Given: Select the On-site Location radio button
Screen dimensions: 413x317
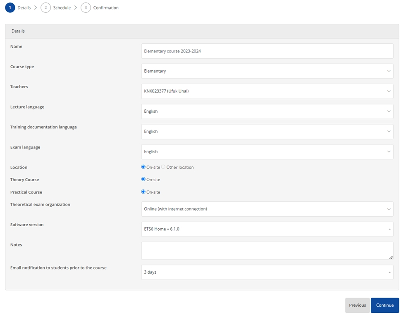Looking at the screenshot, I should [x=143, y=167].
